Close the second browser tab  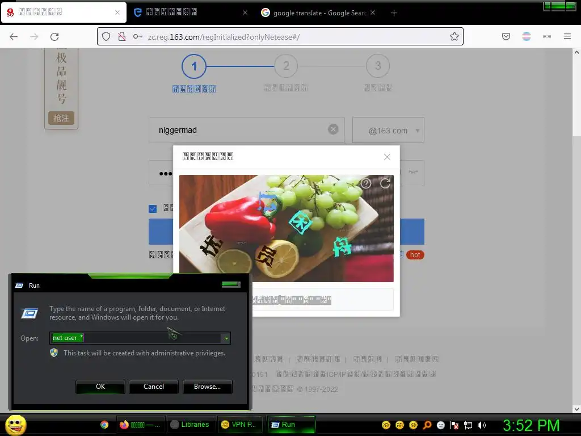coord(245,12)
